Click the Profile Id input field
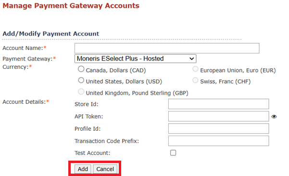The image size is (289, 176). [x=219, y=128]
